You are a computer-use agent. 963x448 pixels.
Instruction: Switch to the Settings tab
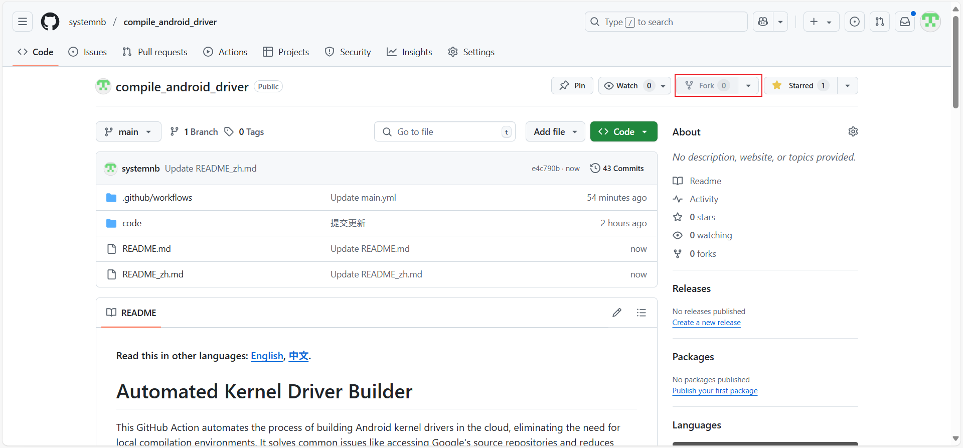pyautogui.click(x=471, y=52)
